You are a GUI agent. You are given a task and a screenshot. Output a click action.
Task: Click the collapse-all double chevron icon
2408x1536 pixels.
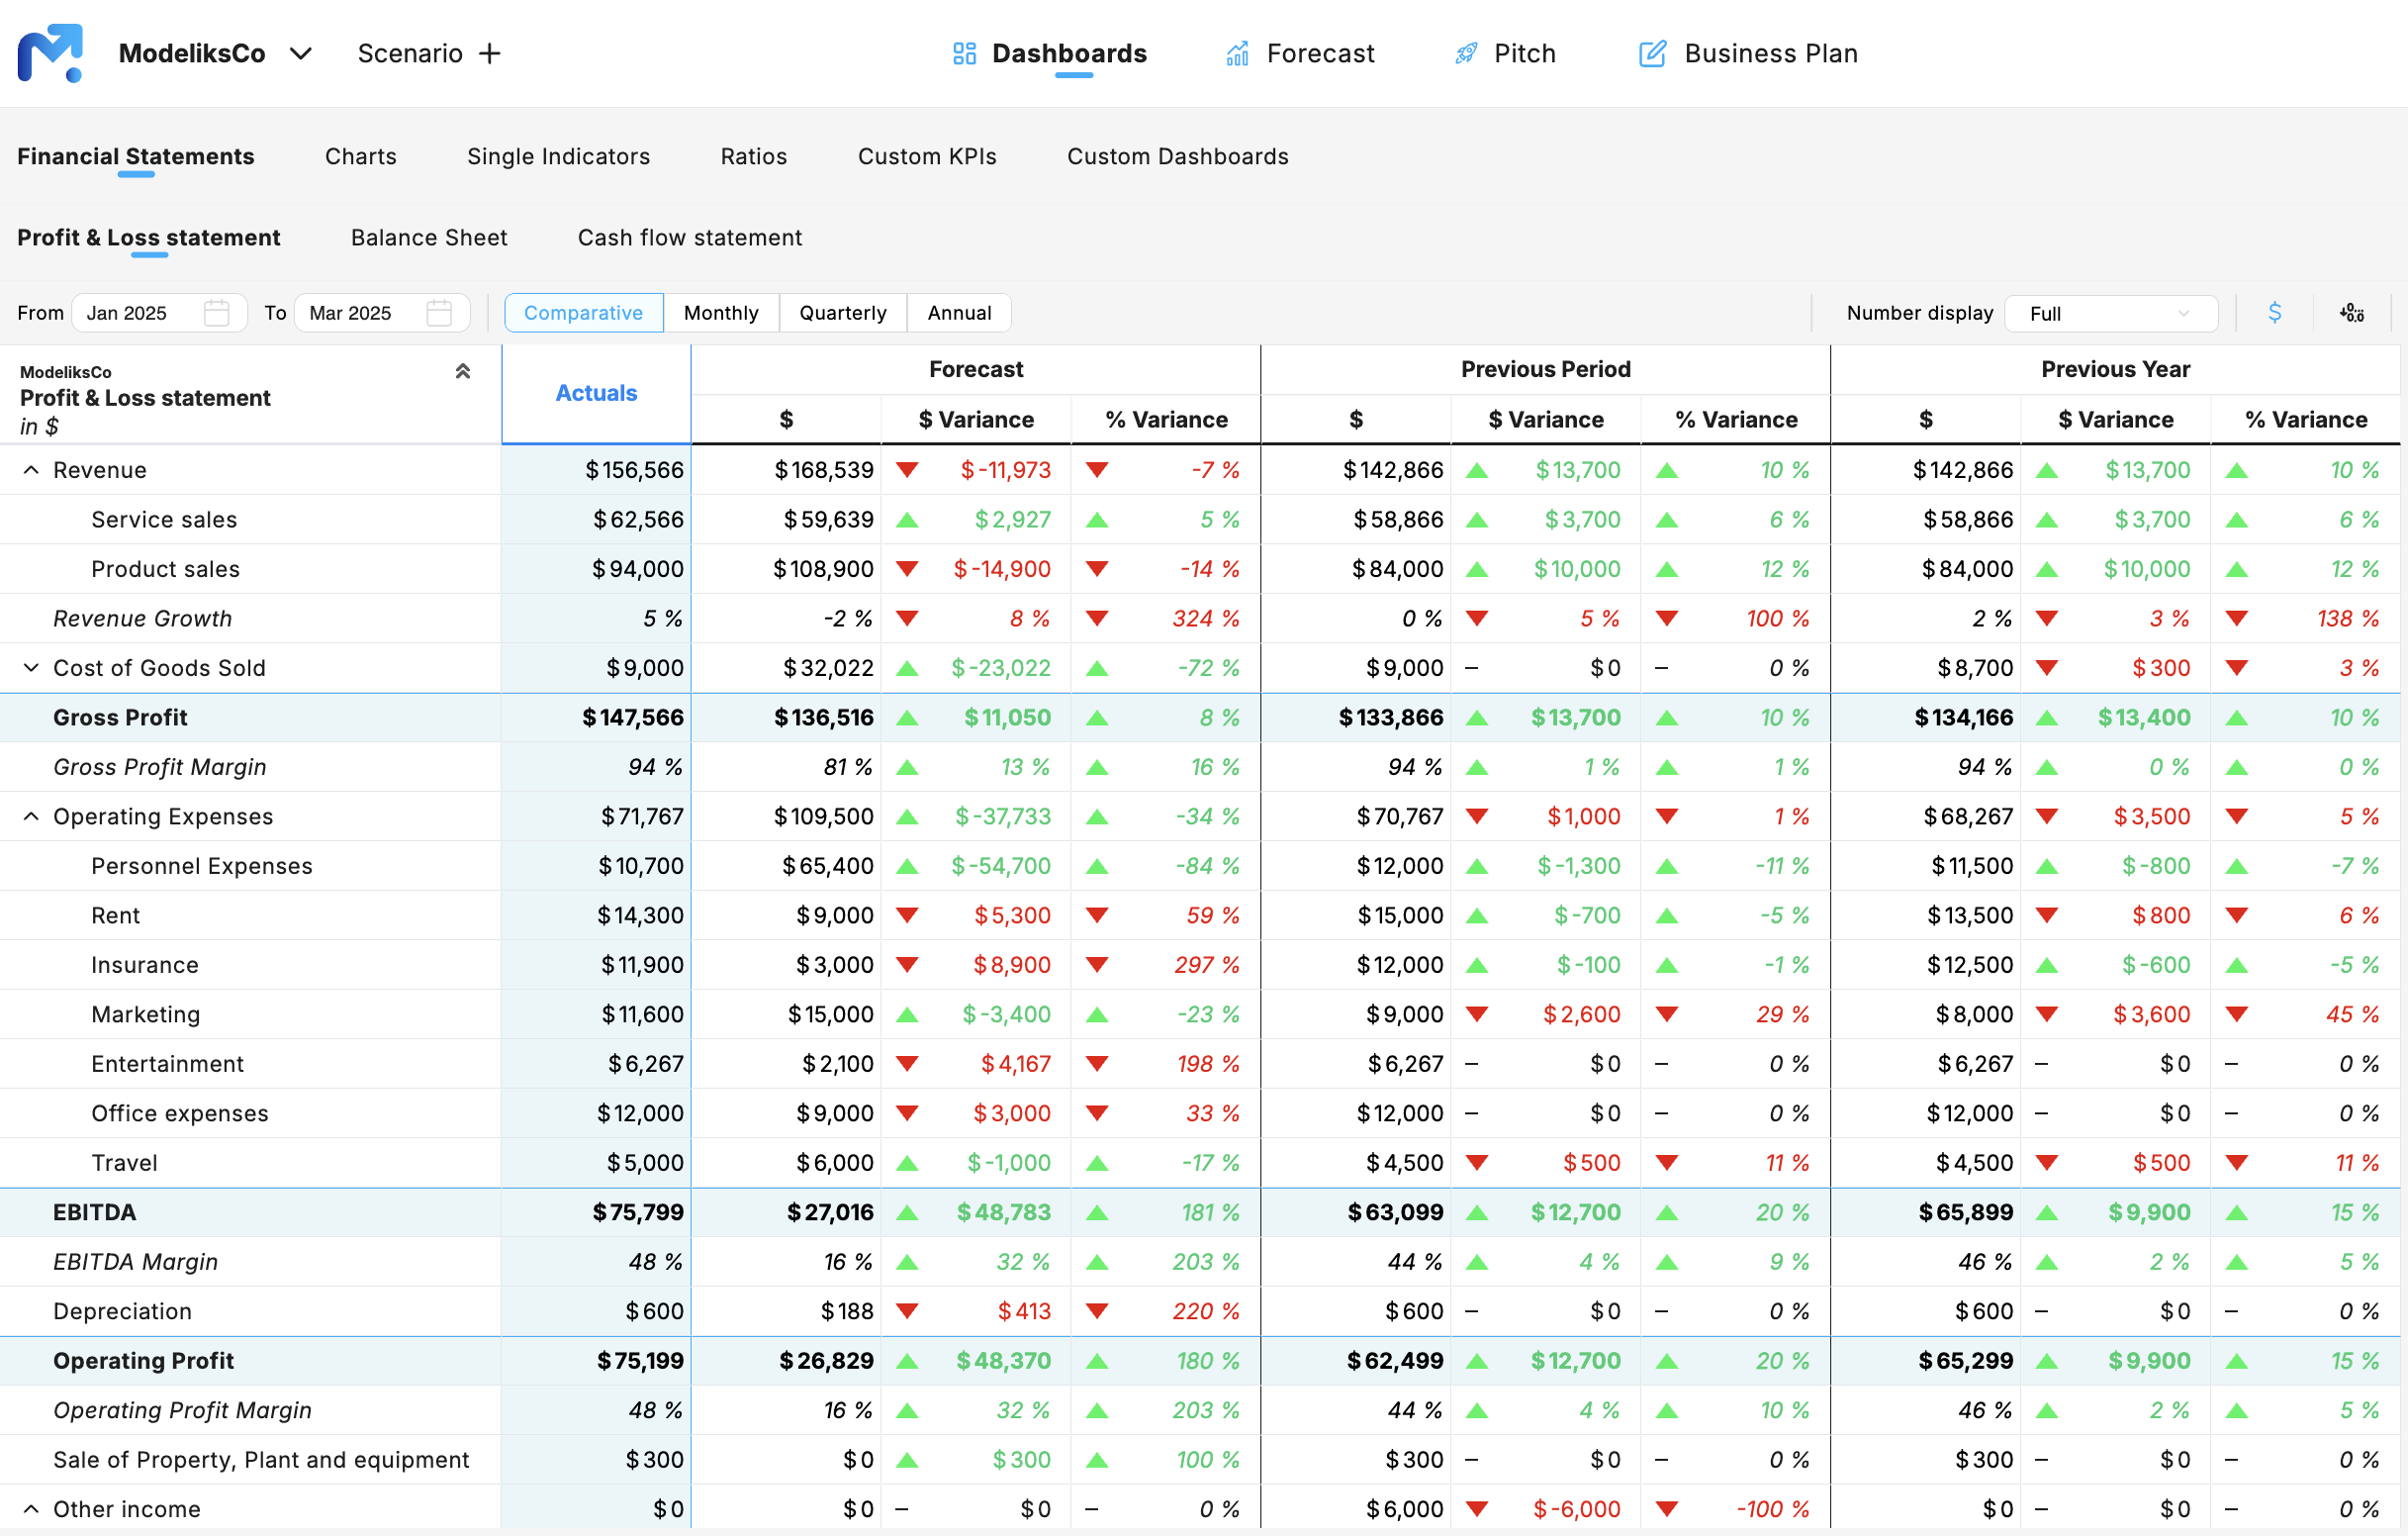[463, 370]
